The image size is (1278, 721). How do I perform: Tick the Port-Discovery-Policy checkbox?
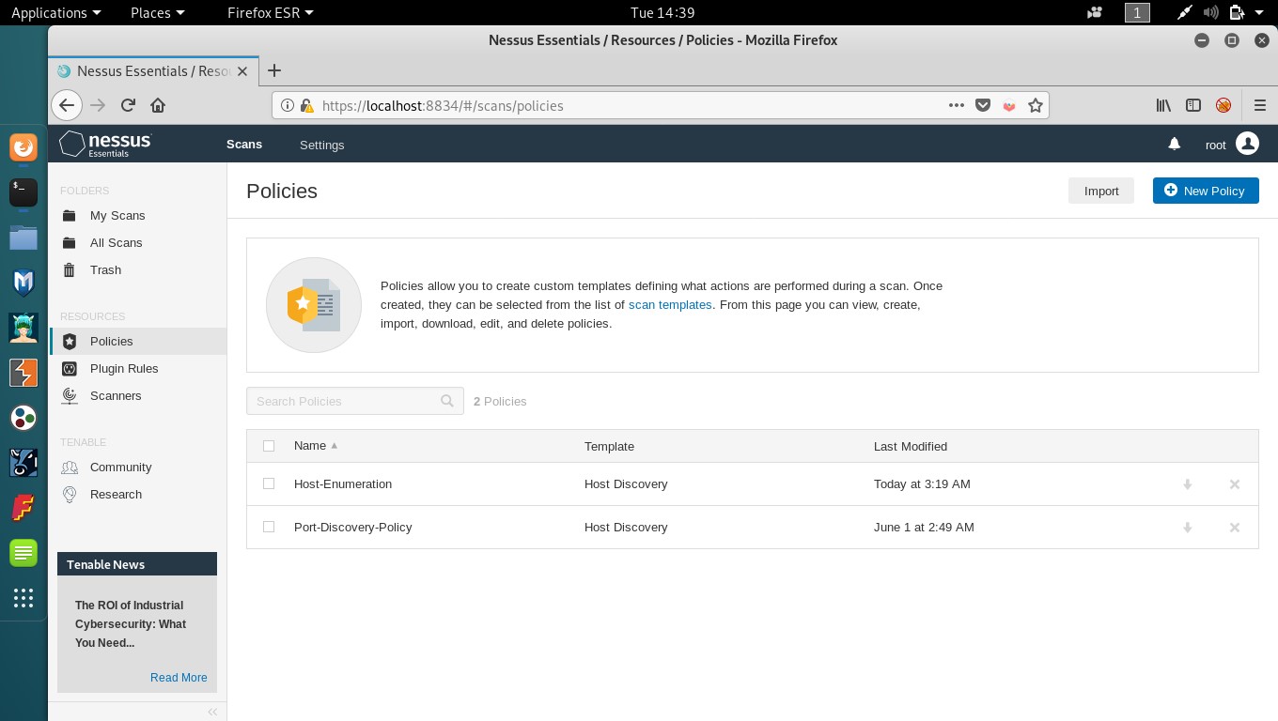tap(269, 527)
